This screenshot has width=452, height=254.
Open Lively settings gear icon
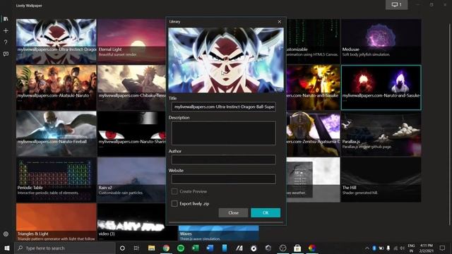coord(6,234)
